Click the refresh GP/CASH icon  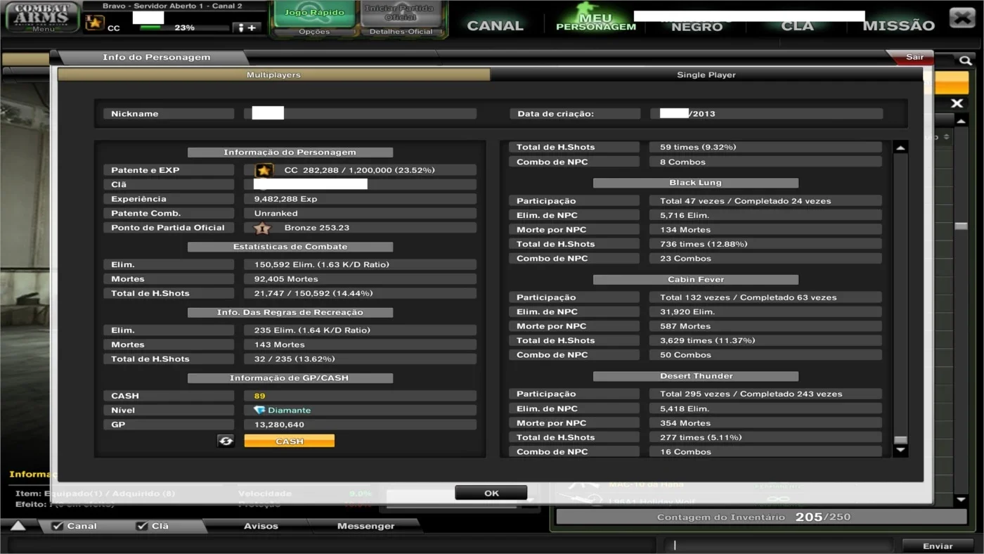(x=226, y=441)
